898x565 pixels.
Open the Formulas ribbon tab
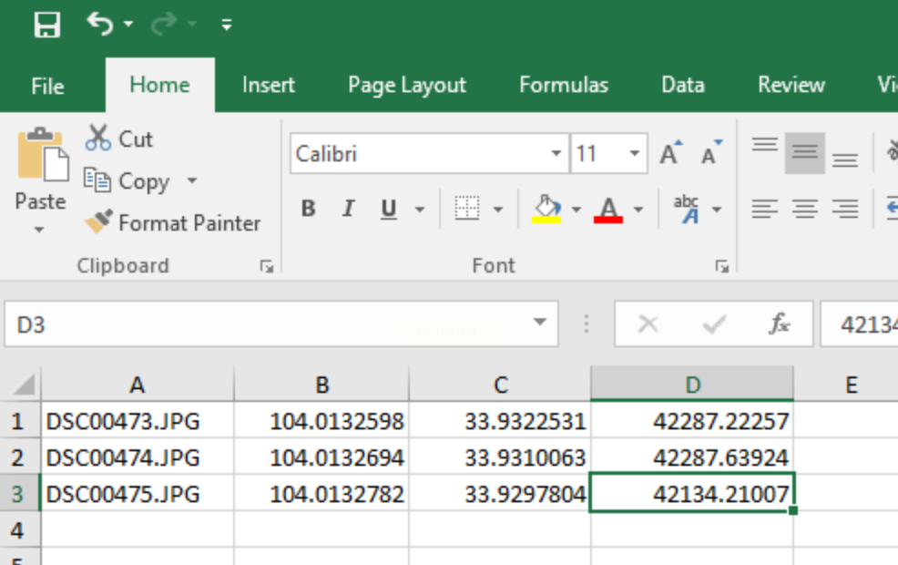tap(563, 86)
